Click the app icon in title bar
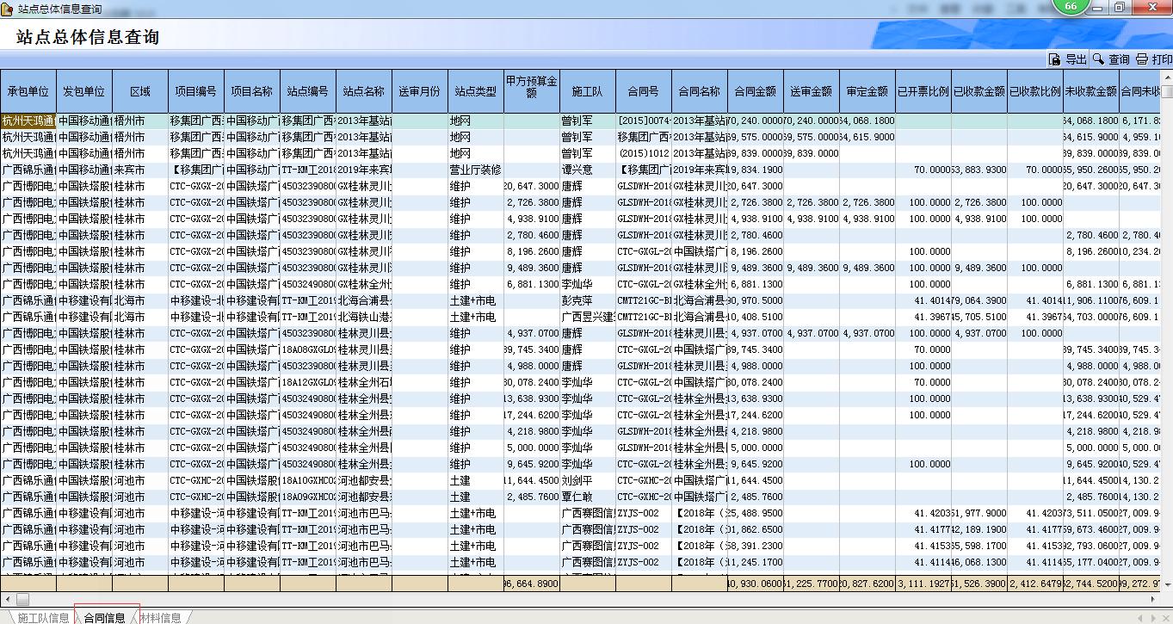 coord(8,9)
